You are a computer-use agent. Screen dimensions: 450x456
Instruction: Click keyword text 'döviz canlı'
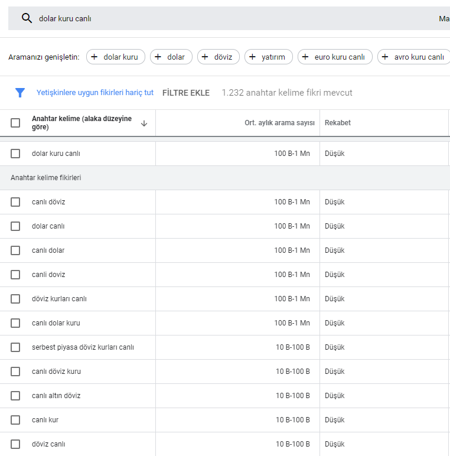(48, 444)
